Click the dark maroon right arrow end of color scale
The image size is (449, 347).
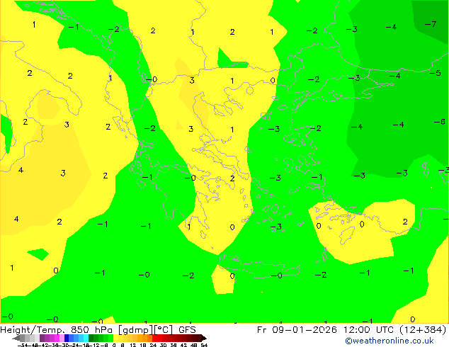(x=204, y=338)
